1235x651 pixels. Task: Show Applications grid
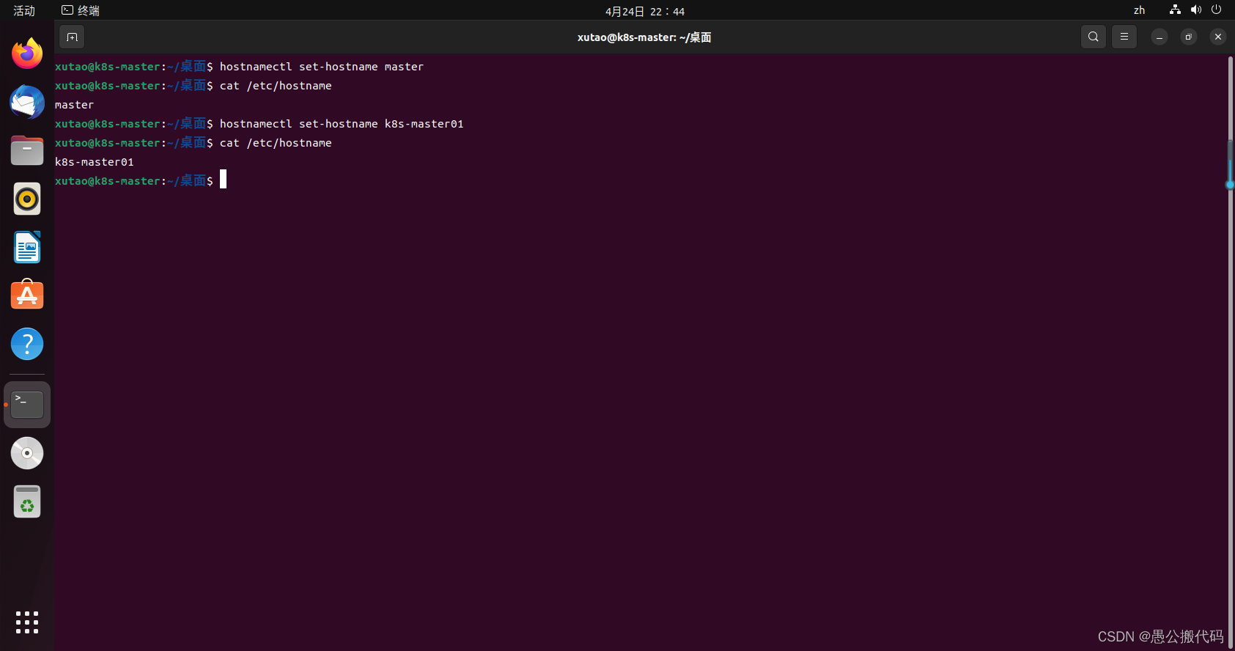pos(27,622)
